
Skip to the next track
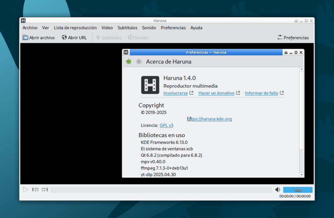pyautogui.click(x=45, y=190)
